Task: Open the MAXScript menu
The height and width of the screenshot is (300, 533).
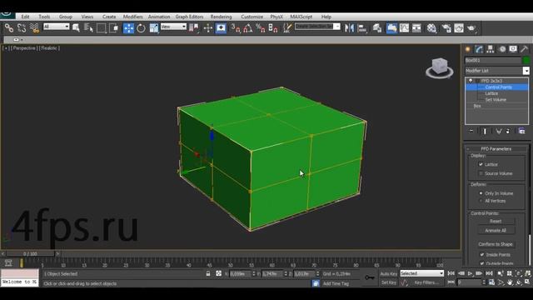Action: 301,17
